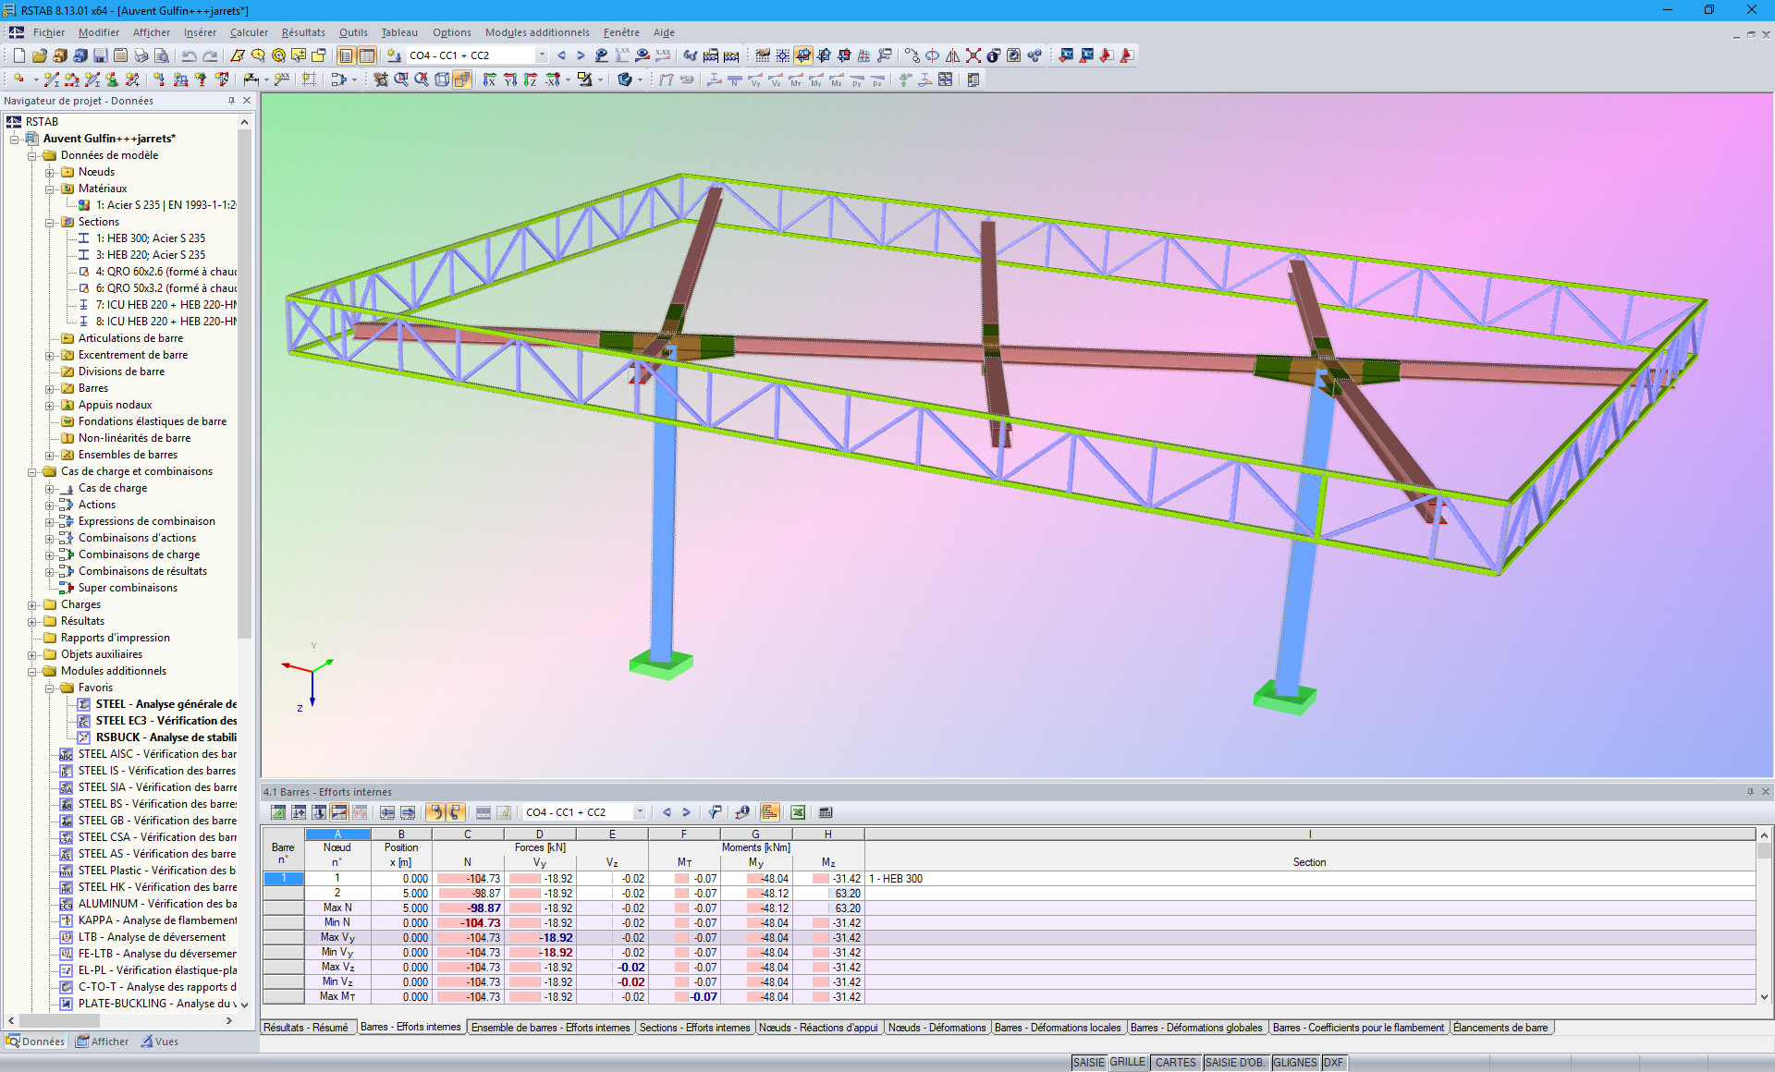Image resolution: width=1775 pixels, height=1072 pixels.
Task: Click the Save diskette icon in toolbar
Action: 100,55
